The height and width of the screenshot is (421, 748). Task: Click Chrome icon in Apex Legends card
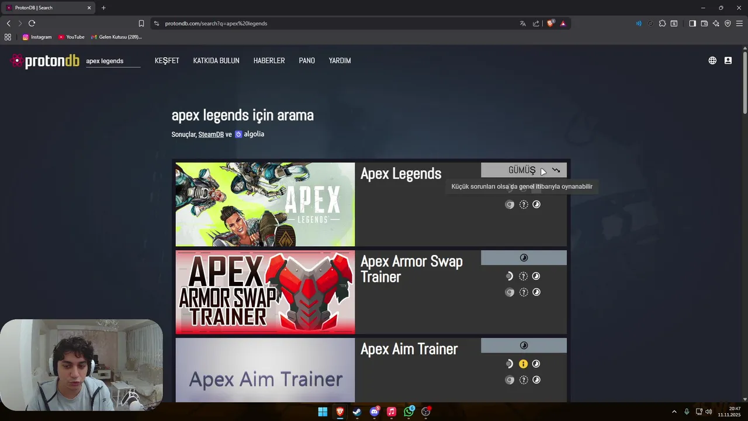click(x=510, y=205)
